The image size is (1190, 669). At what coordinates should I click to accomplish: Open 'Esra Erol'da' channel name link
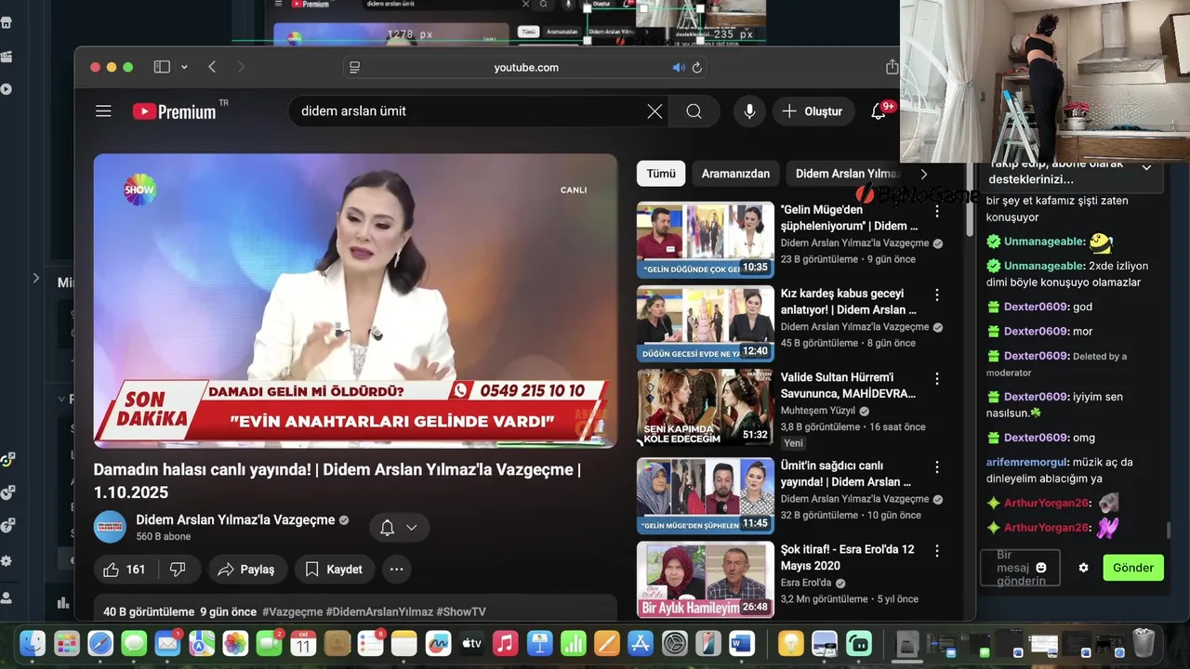[806, 583]
